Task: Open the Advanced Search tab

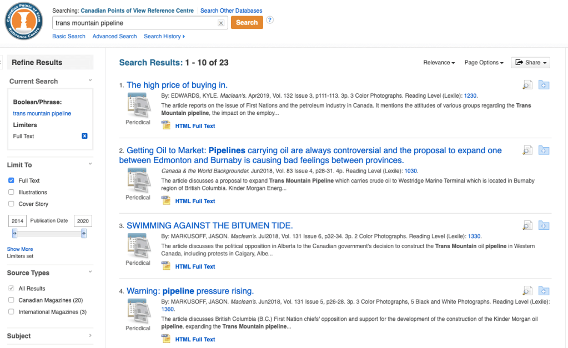Action: pyautogui.click(x=114, y=37)
